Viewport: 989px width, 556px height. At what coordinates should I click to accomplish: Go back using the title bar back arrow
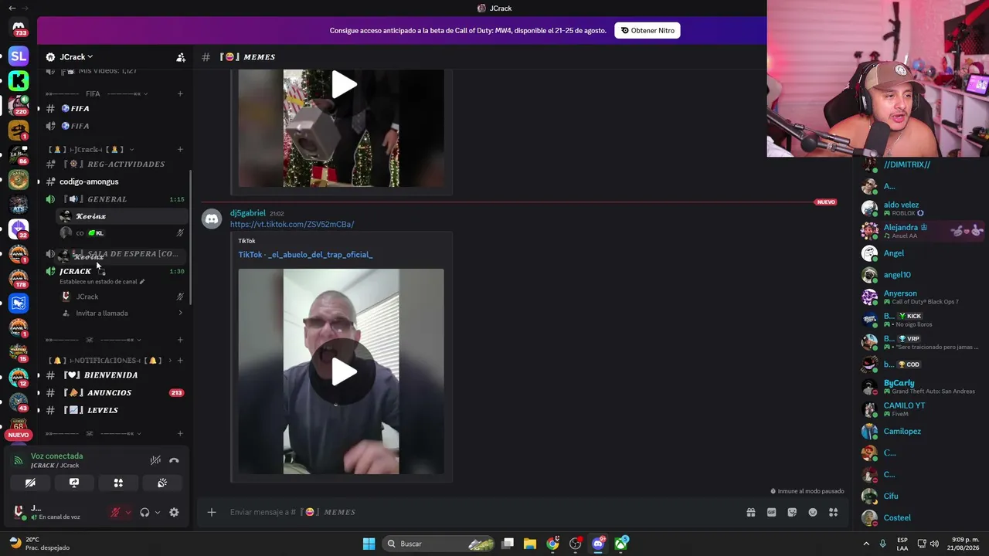click(x=12, y=8)
